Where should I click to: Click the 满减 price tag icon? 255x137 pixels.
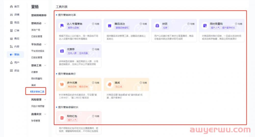coord(110,85)
